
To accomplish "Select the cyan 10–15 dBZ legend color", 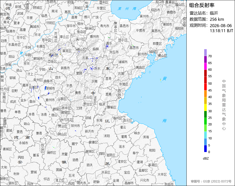I will click(205, 135).
